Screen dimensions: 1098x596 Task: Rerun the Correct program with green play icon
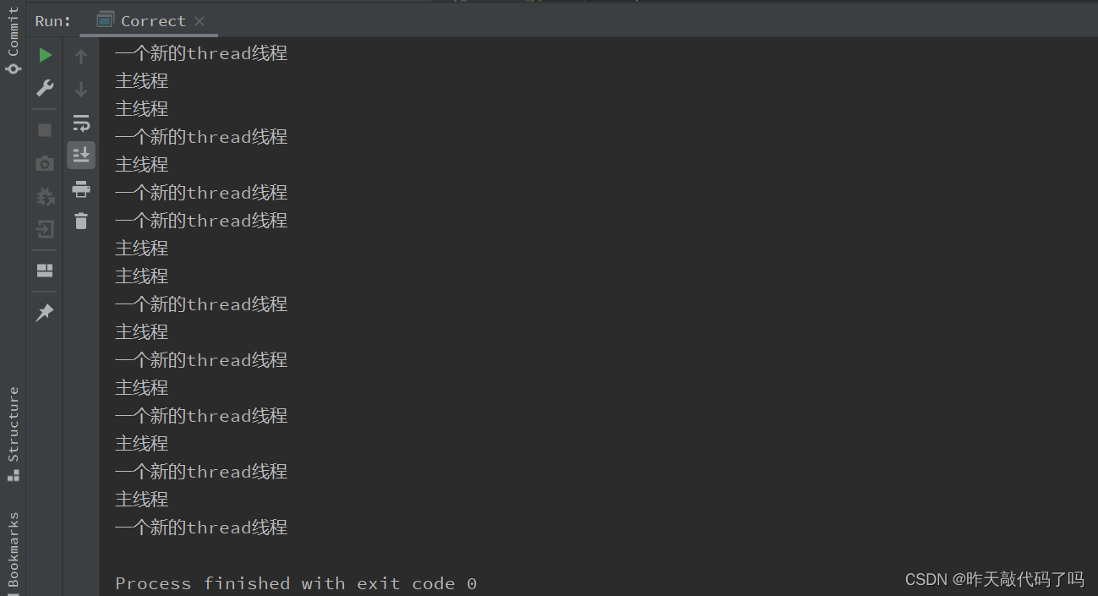click(x=45, y=56)
